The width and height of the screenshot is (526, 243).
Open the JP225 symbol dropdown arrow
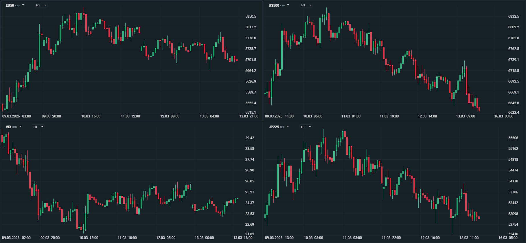[x=288, y=127]
